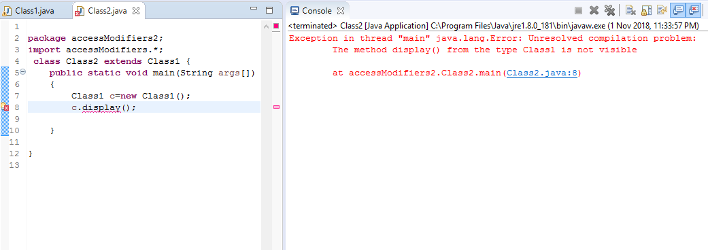Click line number 13 in the gutter
Screen dimensions: 708x250
[14, 165]
